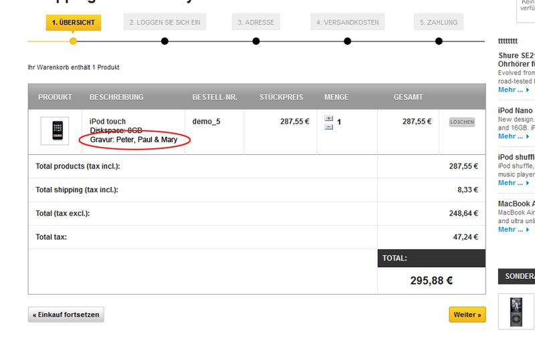The image size is (535, 346).
Task: Select the total amount 295,88 €
Action: coord(431,281)
